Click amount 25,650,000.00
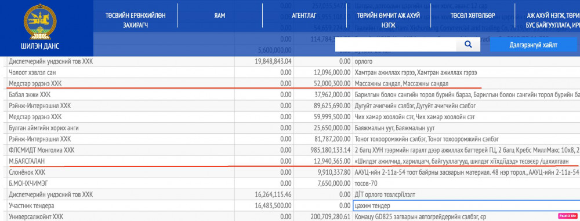 (332, 128)
